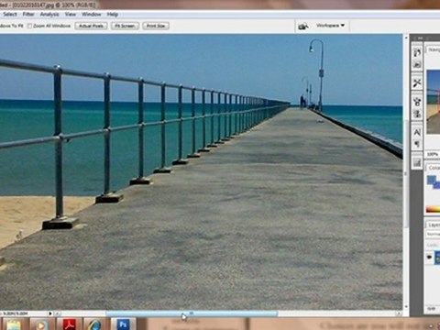Click the vertical scrollbar up arrow
The image size is (440, 330).
click(406, 38)
